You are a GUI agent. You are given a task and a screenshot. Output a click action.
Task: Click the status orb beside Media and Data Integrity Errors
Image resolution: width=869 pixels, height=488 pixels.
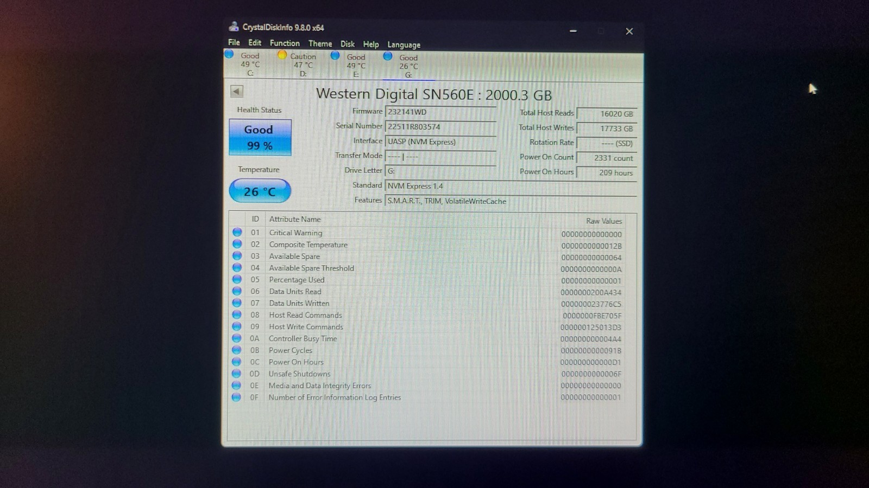236,385
